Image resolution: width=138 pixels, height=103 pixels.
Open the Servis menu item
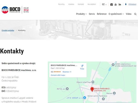[x=92, y=14]
